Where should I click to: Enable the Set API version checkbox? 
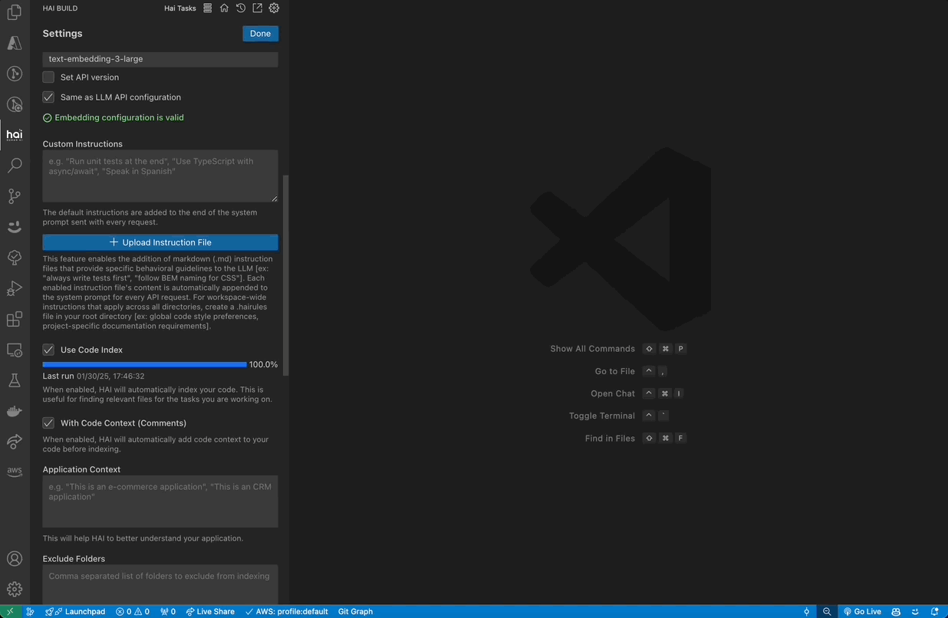[48, 77]
